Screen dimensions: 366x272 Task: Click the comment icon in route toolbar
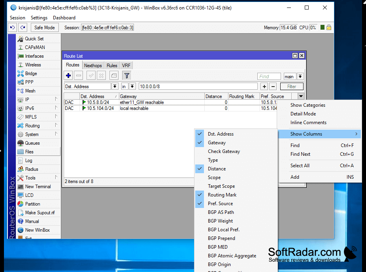click(x=114, y=76)
